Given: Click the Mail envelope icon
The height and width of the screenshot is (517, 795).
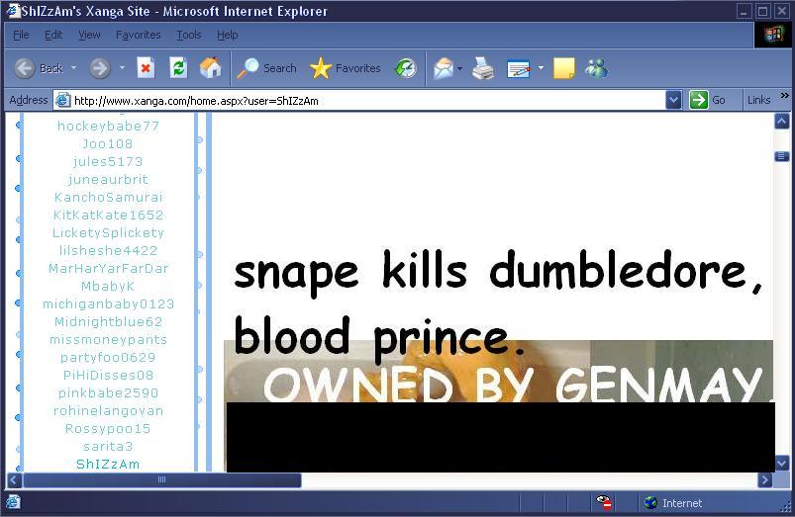Looking at the screenshot, I should point(444,68).
